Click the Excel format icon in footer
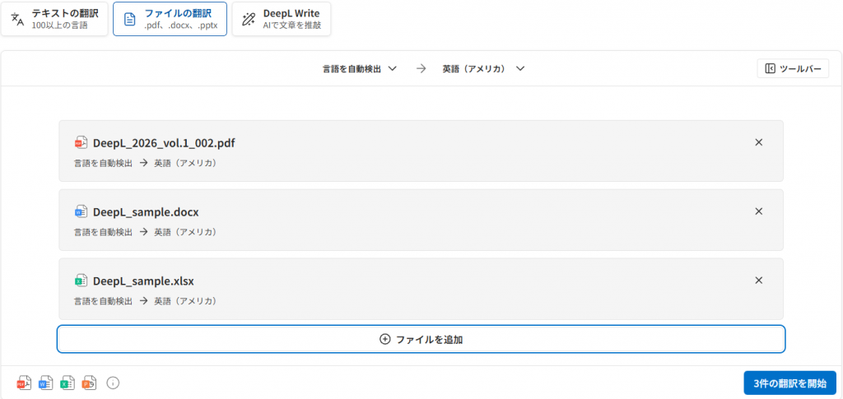843x399 pixels. click(68, 383)
